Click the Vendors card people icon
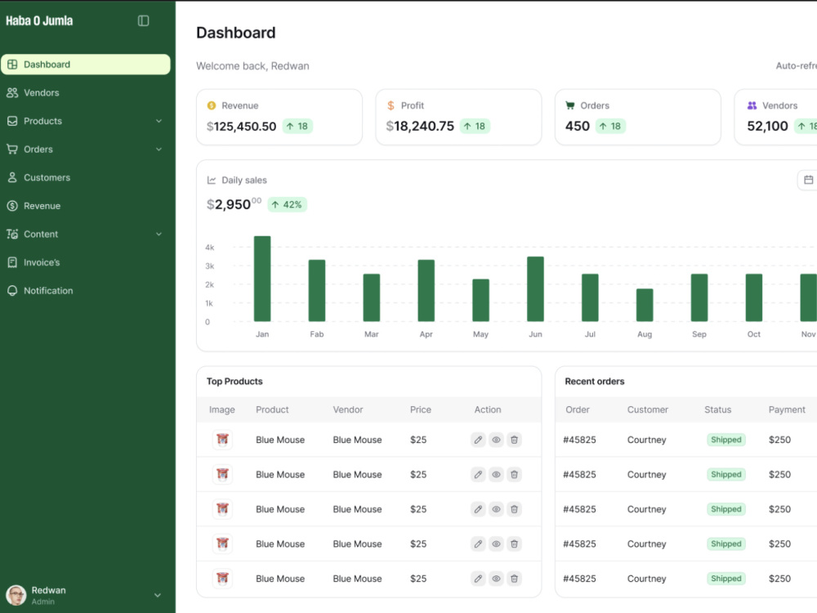Image resolution: width=817 pixels, height=613 pixels. [x=752, y=105]
